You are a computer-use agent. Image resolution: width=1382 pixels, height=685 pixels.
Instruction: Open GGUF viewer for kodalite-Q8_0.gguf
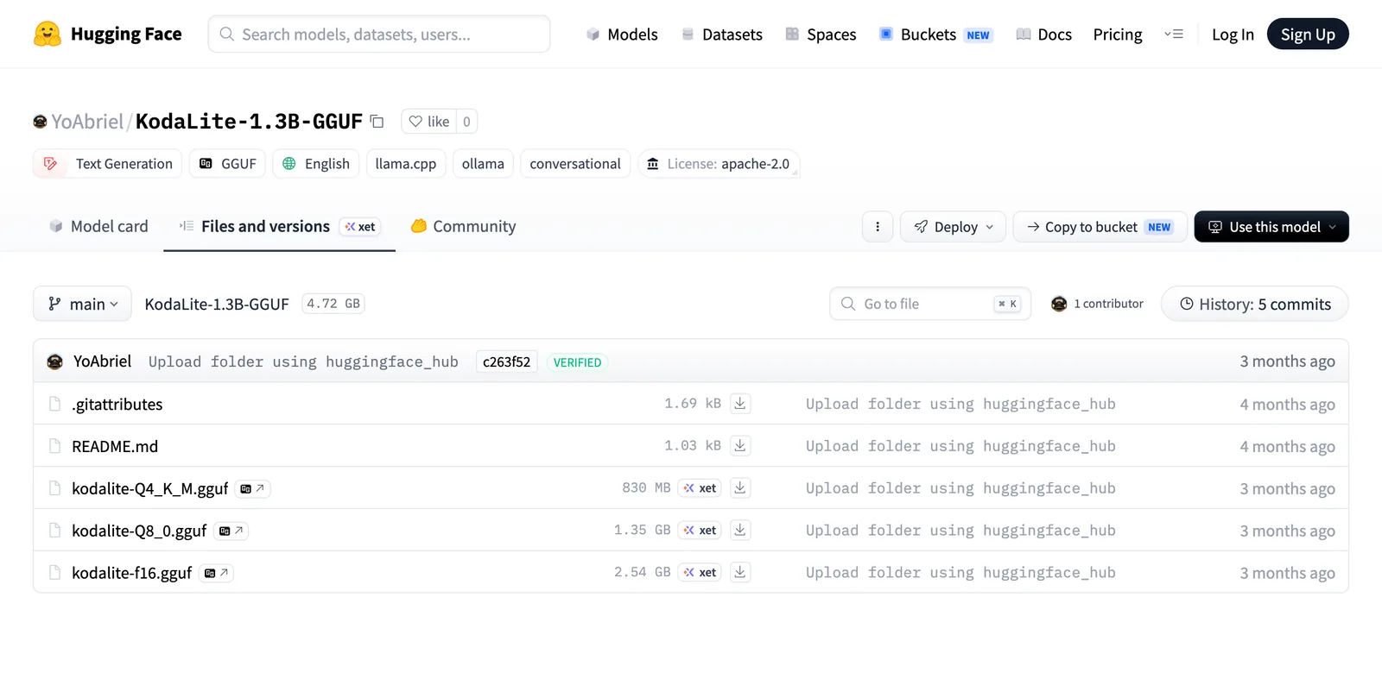click(x=231, y=531)
